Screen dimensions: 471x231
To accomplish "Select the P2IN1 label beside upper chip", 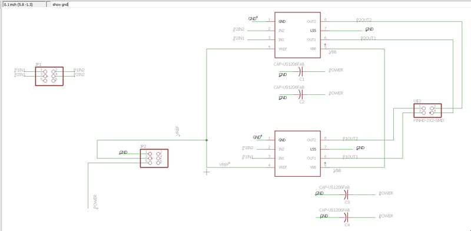I will click(239, 38).
